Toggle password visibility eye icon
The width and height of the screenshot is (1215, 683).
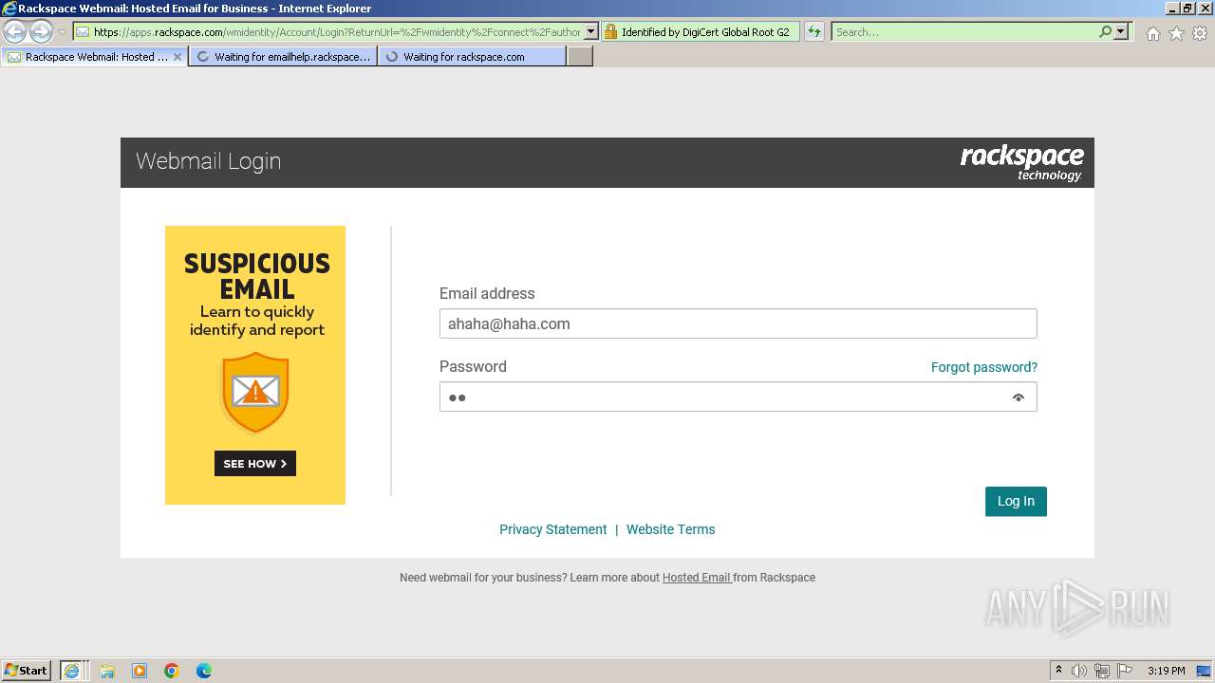pyautogui.click(x=1019, y=397)
